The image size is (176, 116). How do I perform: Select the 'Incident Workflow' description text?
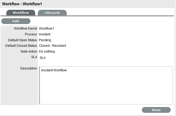click(x=54, y=70)
